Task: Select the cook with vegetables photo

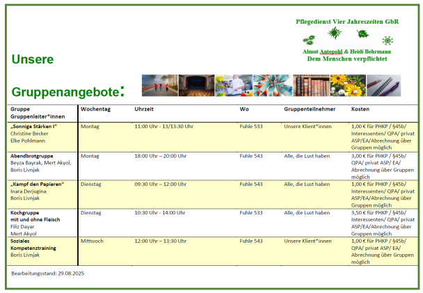Action: coord(233,86)
